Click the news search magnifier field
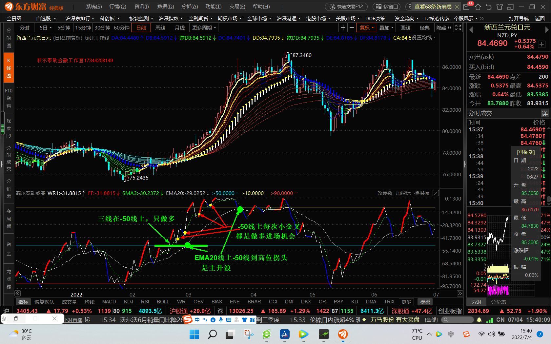This screenshot has width=551, height=344. point(457,320)
